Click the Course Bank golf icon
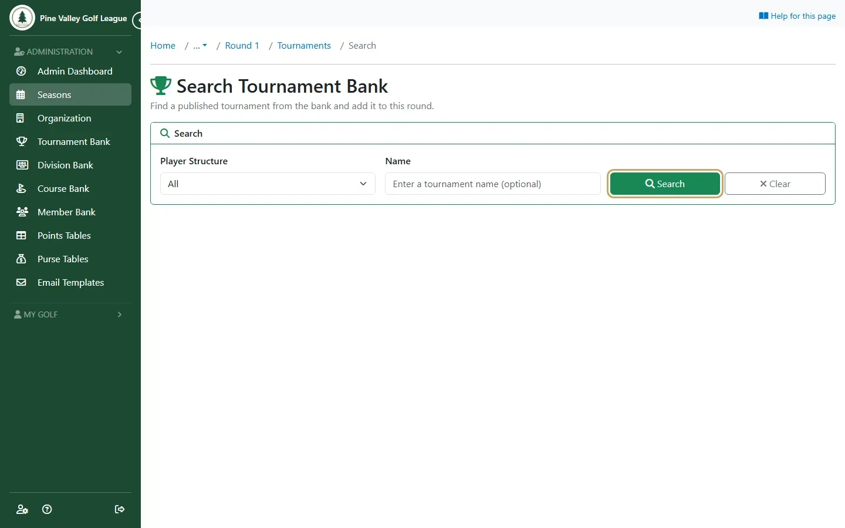This screenshot has height=528, width=845. coord(21,188)
